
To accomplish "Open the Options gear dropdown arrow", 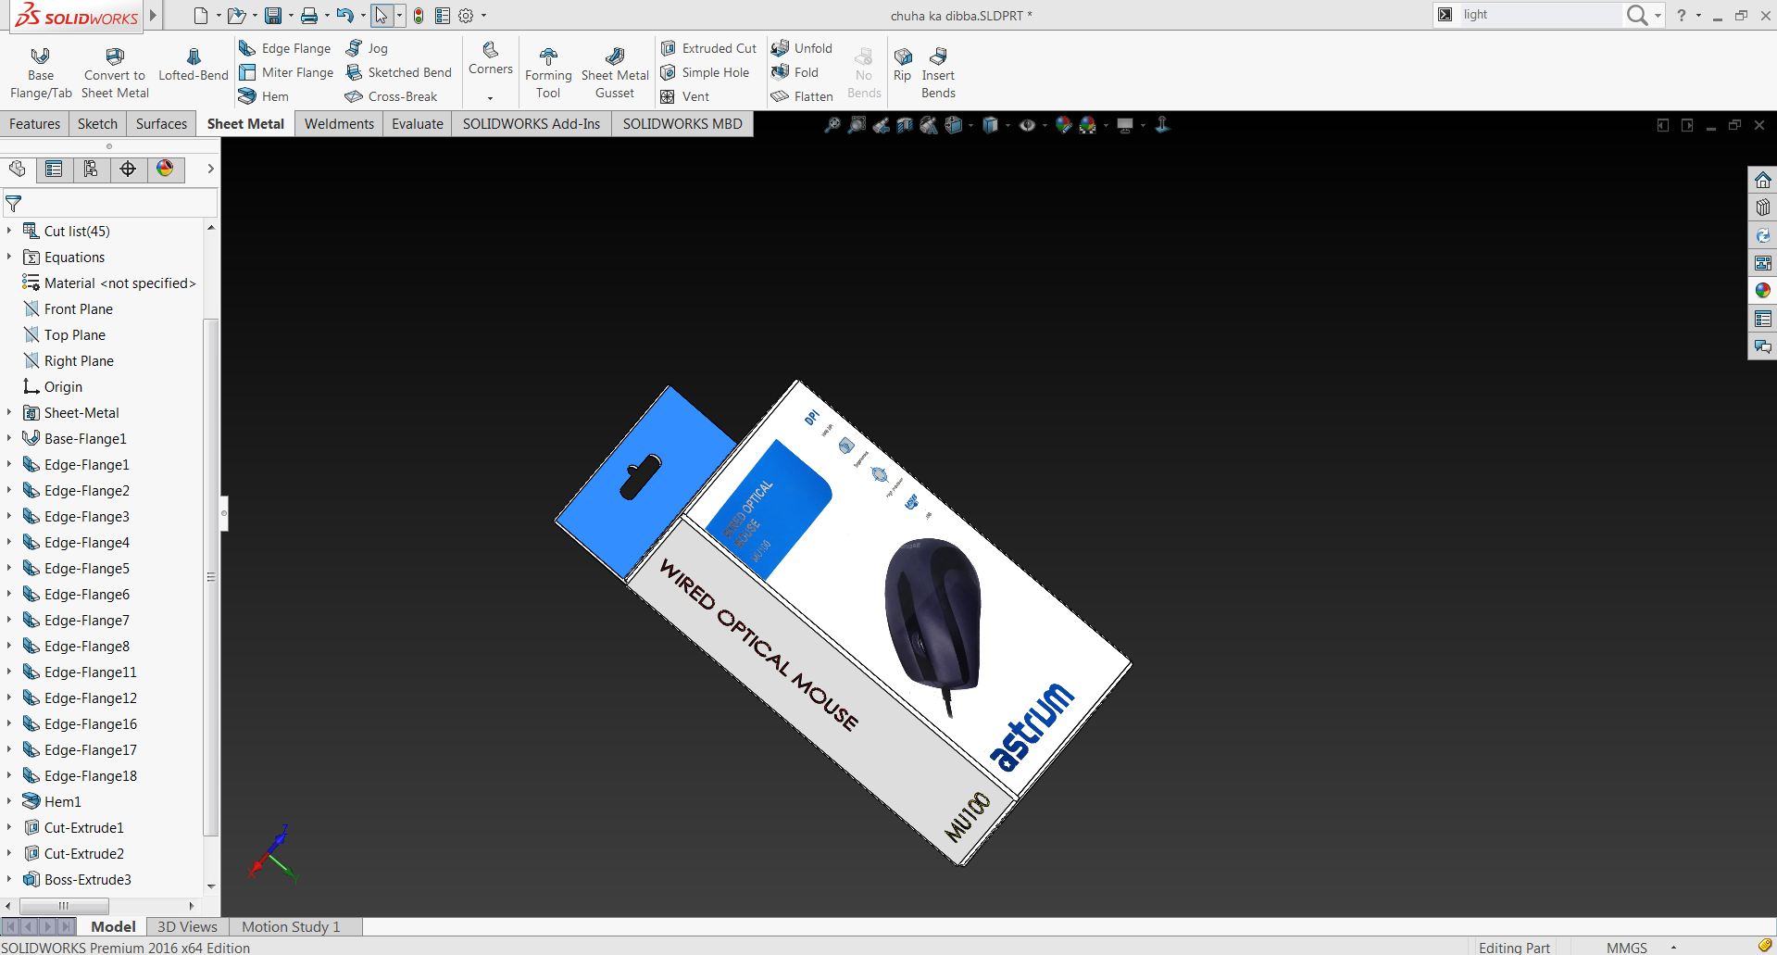I will coord(483,16).
